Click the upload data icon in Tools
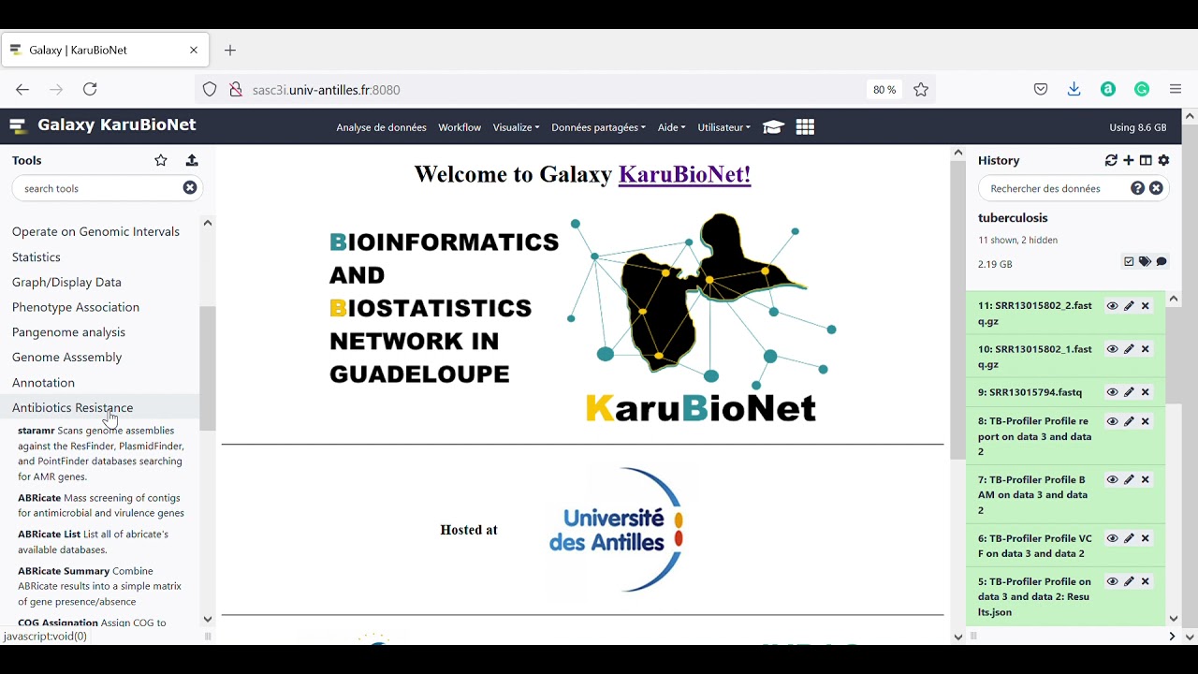The image size is (1198, 674). pos(192,160)
